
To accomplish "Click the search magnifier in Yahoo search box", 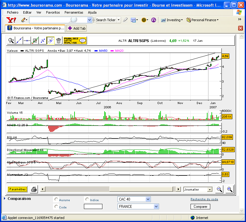I will click(x=74, y=20).
